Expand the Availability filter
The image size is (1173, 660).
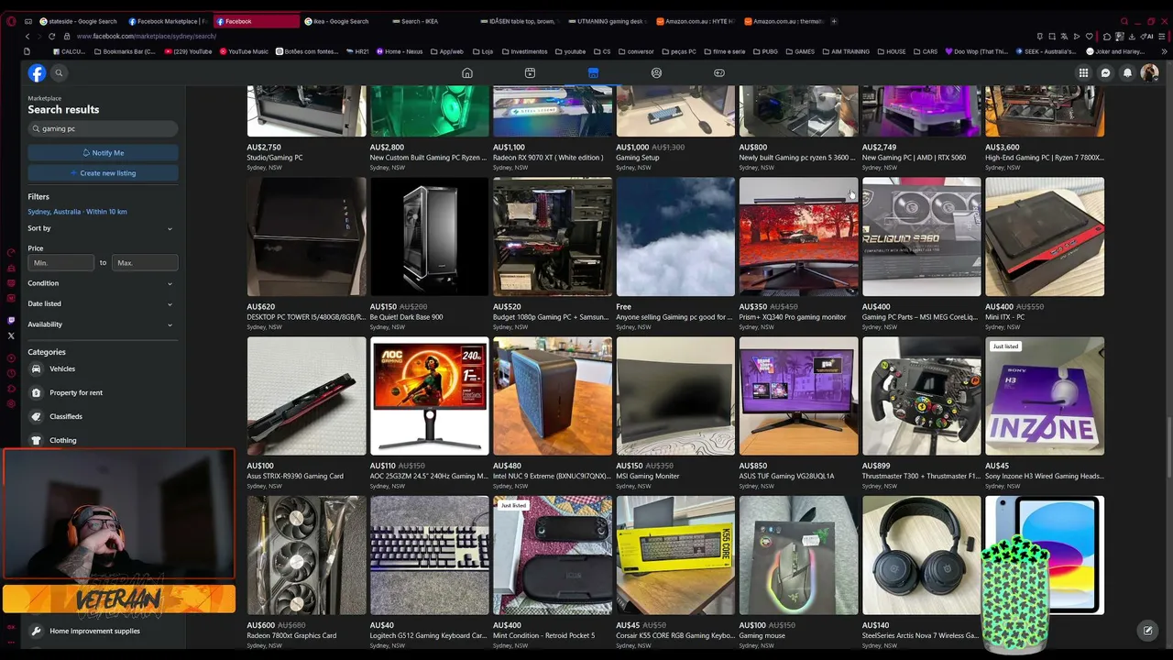click(101, 324)
